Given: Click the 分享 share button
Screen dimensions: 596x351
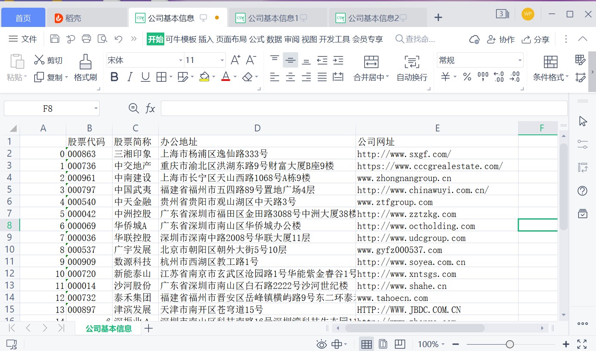Looking at the screenshot, I should [536, 39].
